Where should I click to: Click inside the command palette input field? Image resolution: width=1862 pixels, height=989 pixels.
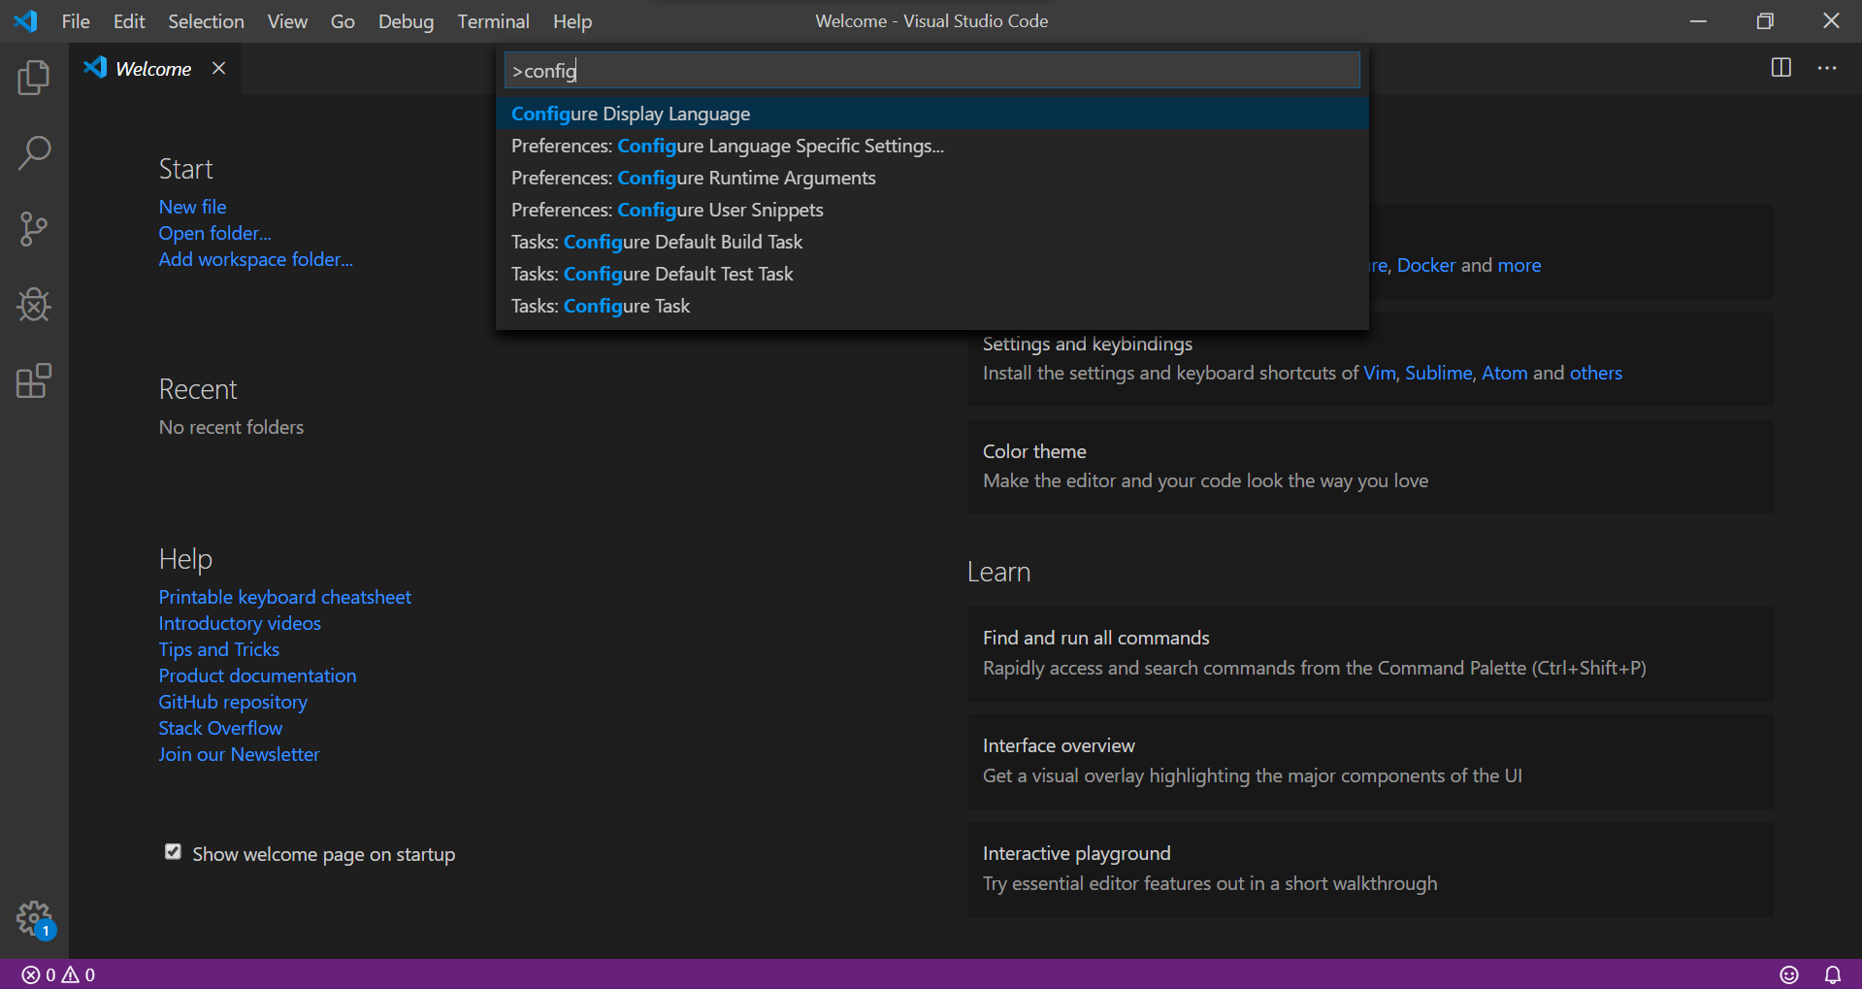tap(931, 70)
